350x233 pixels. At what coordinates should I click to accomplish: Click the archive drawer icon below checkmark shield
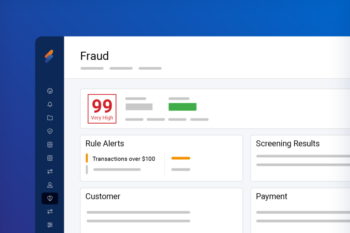[50, 145]
